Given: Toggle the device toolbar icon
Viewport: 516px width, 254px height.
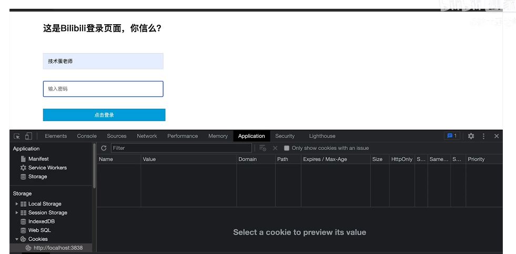Looking at the screenshot, I should pos(28,136).
